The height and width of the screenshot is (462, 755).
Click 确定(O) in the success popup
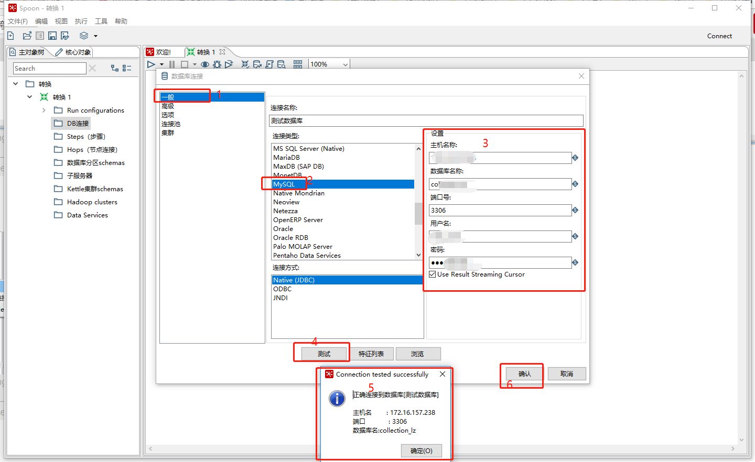[422, 450]
